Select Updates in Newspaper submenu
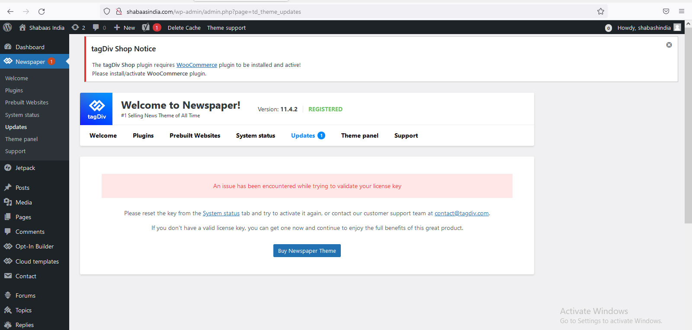Viewport: 692px width, 330px height. [x=16, y=127]
